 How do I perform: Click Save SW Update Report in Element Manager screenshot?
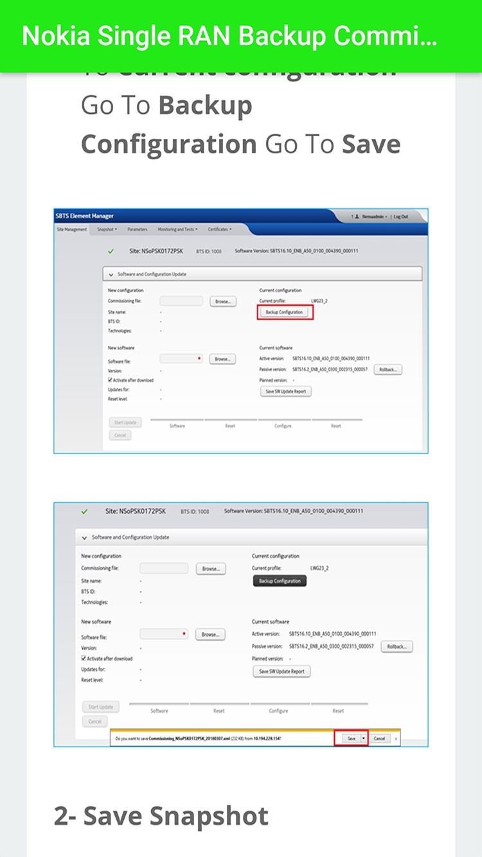tap(285, 391)
